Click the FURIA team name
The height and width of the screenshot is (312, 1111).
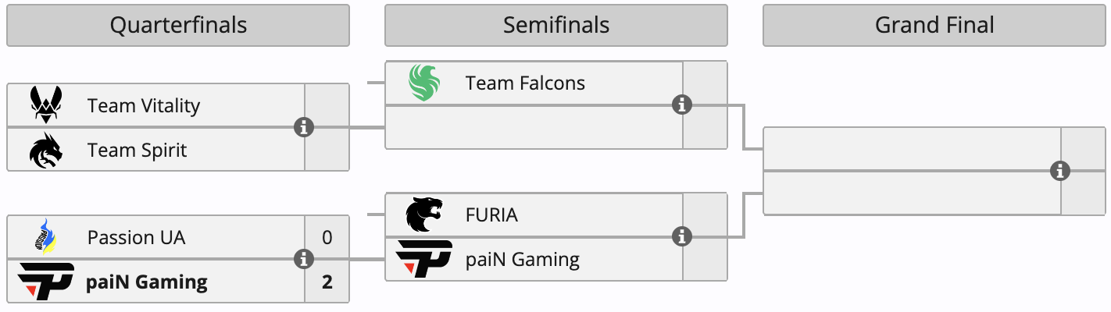click(x=491, y=214)
